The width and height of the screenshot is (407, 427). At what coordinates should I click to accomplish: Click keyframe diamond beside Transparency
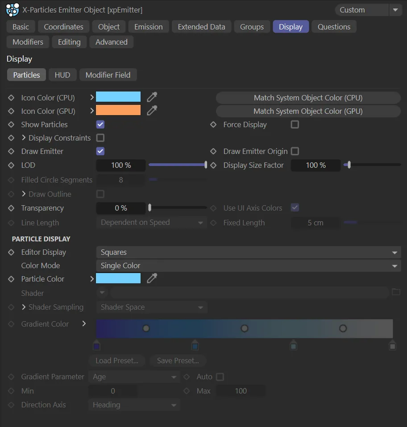click(x=12, y=208)
